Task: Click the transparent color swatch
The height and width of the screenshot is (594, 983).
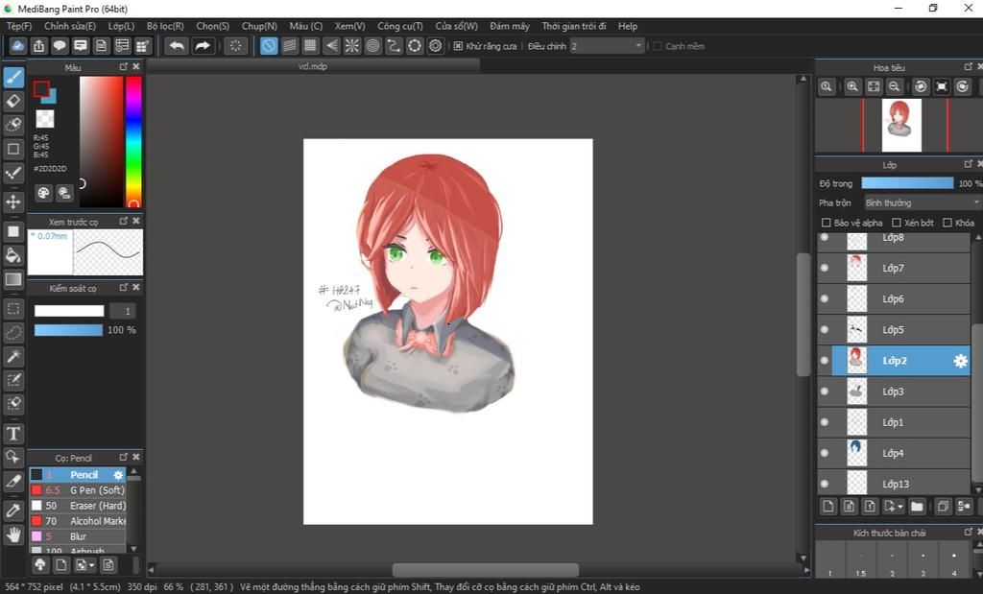Action: click(44, 118)
